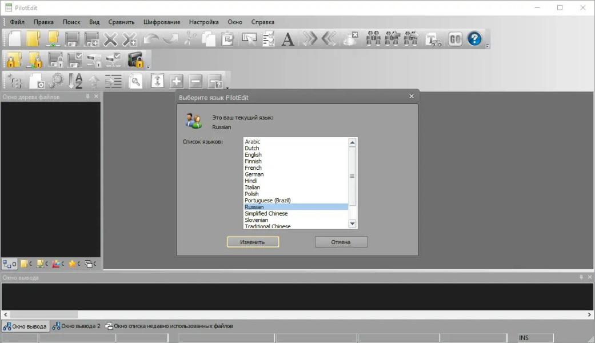Toggle the pin on output window panel

pos(581,277)
